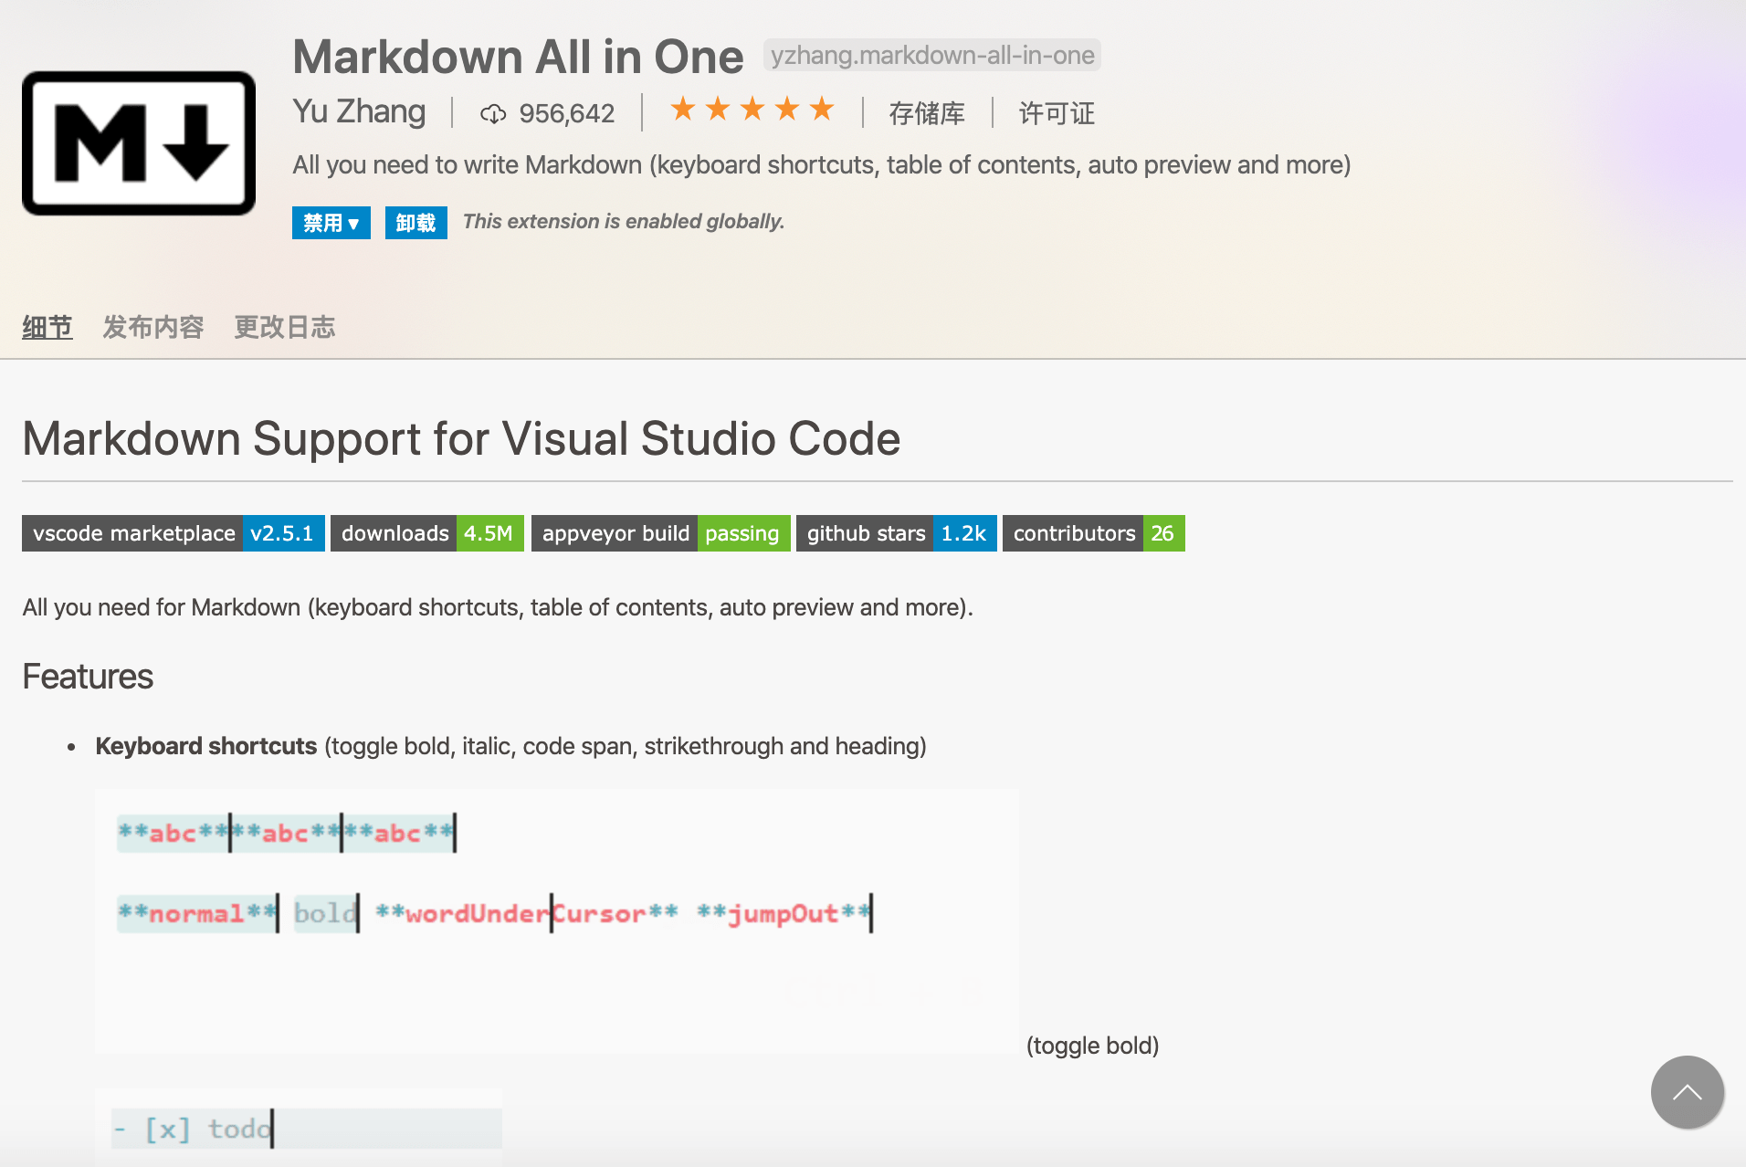The width and height of the screenshot is (1746, 1167).
Task: Click the downloads 4.5M badge
Action: (x=427, y=533)
